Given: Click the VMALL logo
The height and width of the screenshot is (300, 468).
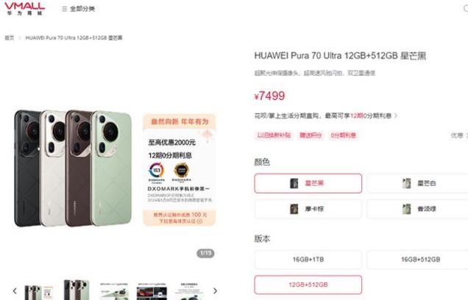Looking at the screenshot, I should tap(25, 9).
